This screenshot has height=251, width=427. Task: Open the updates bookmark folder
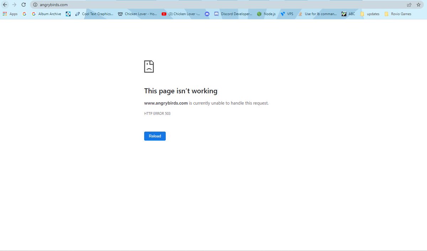370,14
